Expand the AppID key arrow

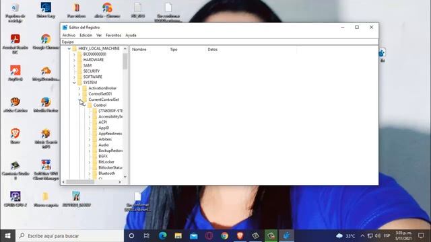click(x=90, y=128)
